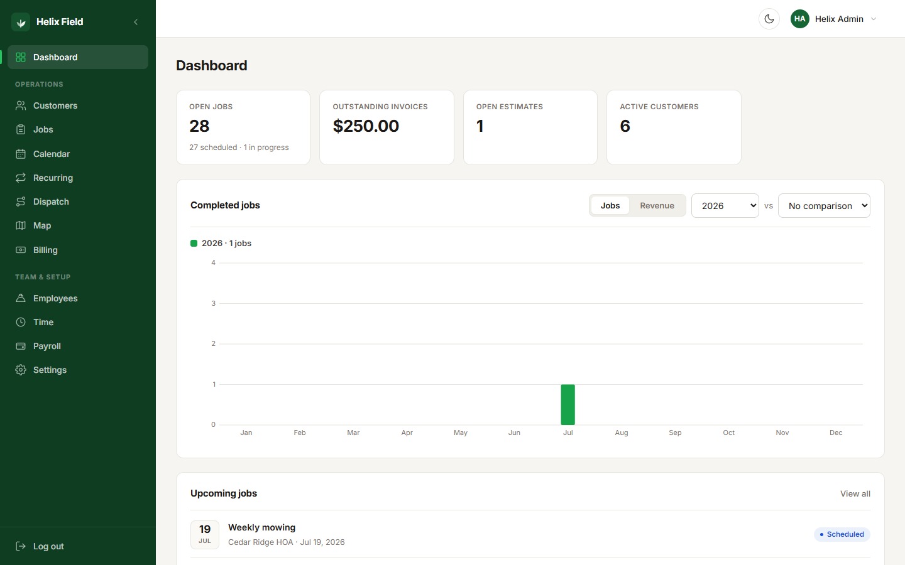Screen dimensions: 905x565
Task: Open the Time label in the sidebar
Action: (43, 322)
